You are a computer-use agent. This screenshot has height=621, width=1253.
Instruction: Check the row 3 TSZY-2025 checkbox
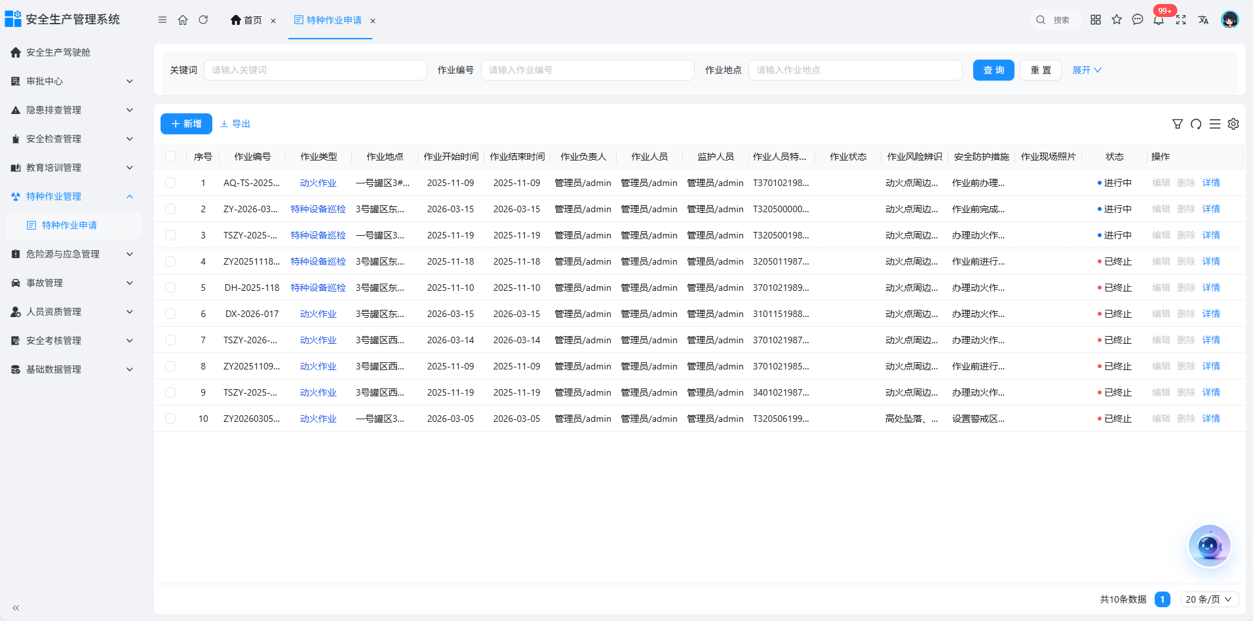[170, 235]
